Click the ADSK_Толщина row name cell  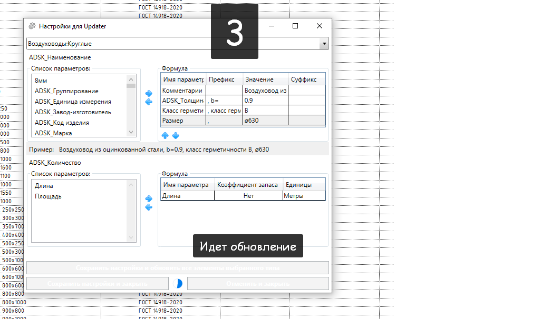[183, 100]
